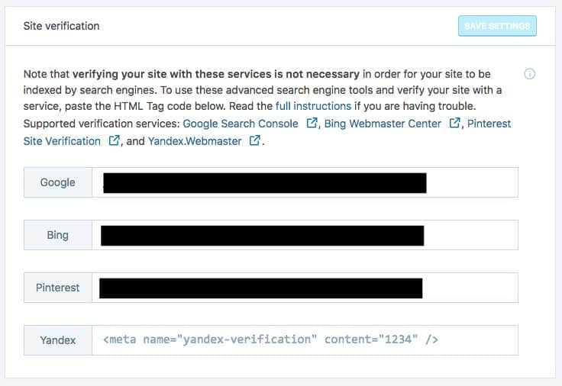Click the Site verification section heading
Image resolution: width=562 pixels, height=386 pixels.
(x=61, y=26)
